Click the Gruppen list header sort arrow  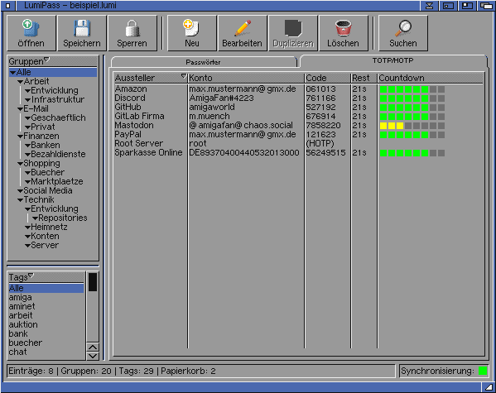(x=47, y=59)
